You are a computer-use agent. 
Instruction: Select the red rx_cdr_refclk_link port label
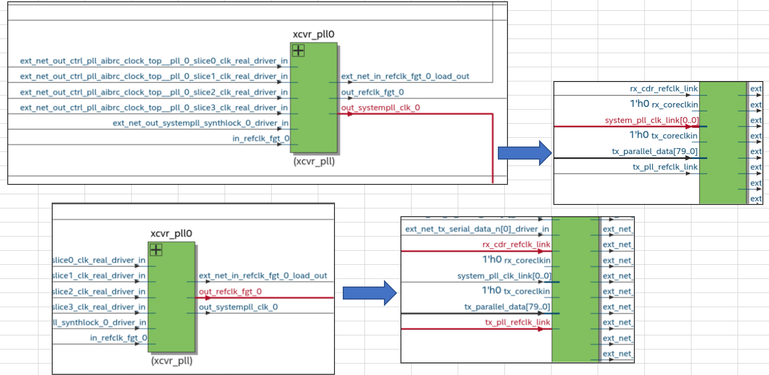tap(516, 245)
